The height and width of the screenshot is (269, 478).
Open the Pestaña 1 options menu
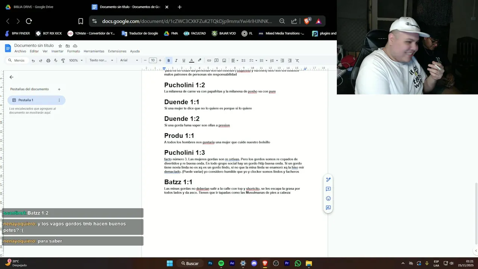(59, 100)
